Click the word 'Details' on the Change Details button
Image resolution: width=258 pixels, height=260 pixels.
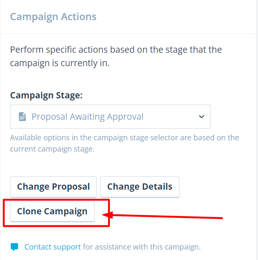pos(157,187)
